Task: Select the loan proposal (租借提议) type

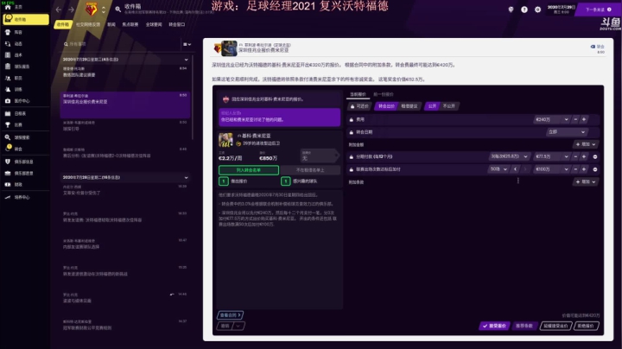Action: [x=409, y=106]
